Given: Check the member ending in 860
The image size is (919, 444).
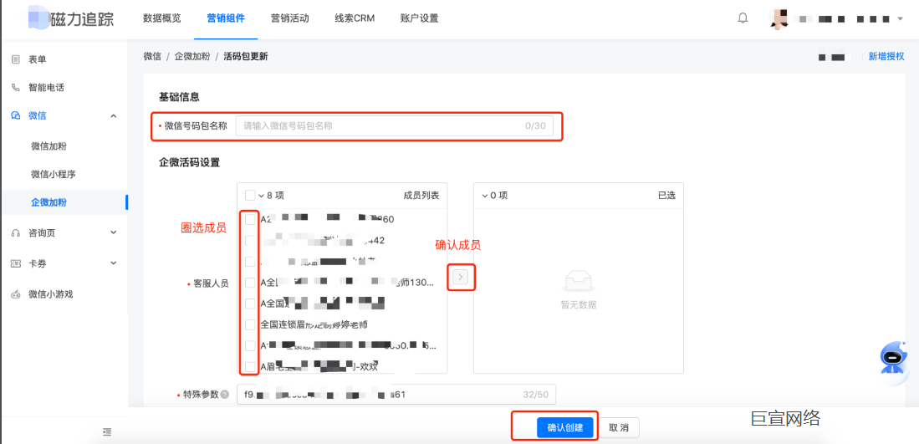Looking at the screenshot, I should tap(250, 219).
